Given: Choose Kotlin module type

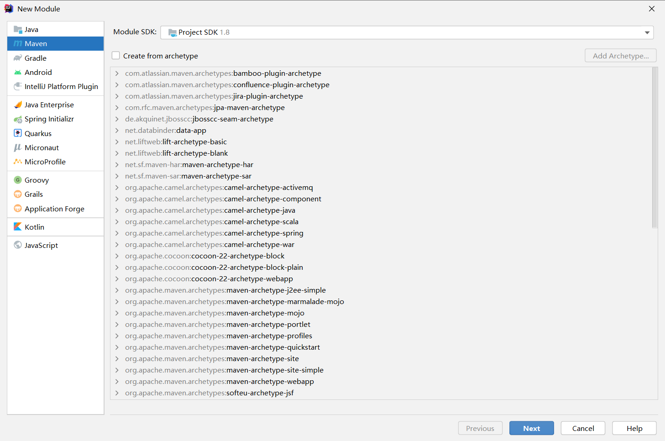Looking at the screenshot, I should (x=56, y=227).
